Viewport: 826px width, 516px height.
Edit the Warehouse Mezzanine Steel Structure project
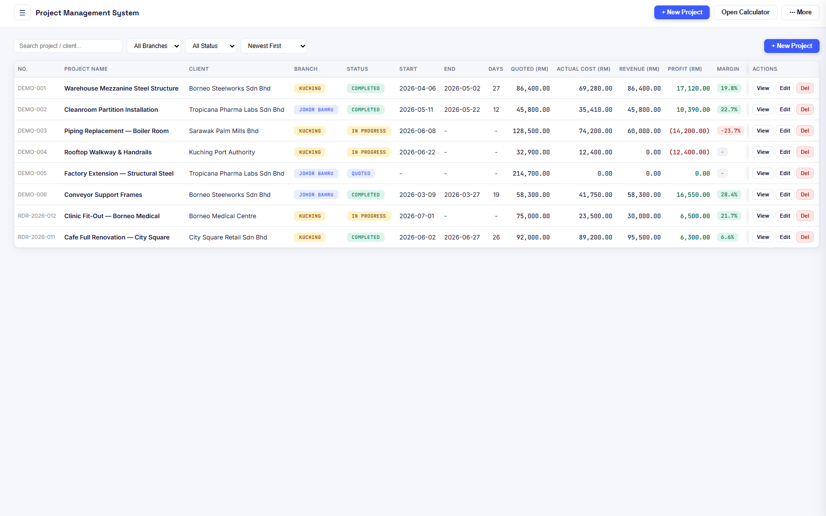785,89
